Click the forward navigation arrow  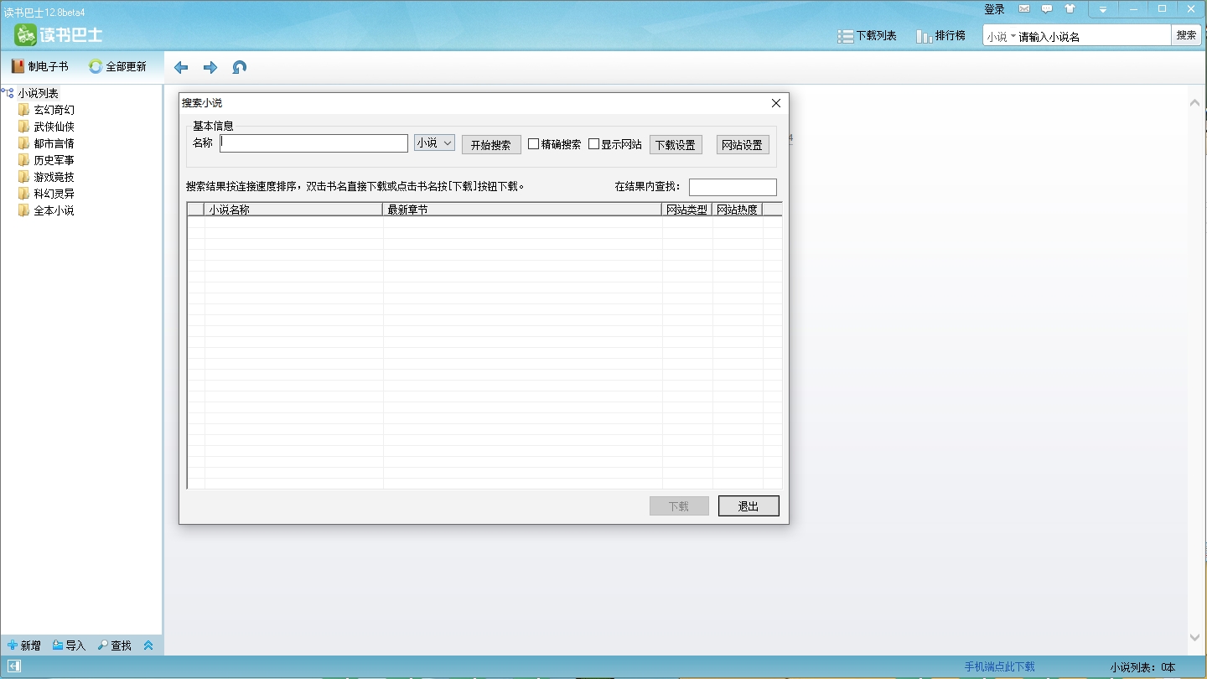210,67
